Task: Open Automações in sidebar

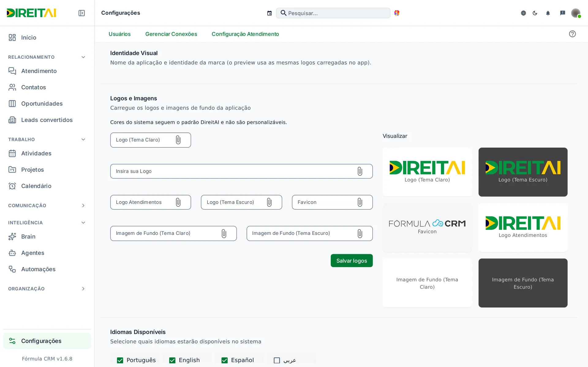Action: coord(47,269)
